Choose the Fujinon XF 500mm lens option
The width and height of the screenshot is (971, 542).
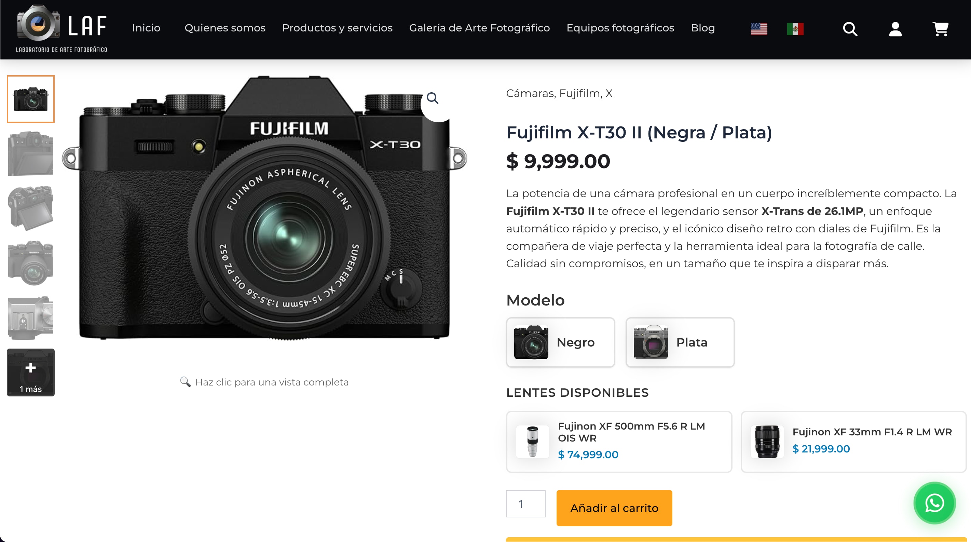pos(618,442)
